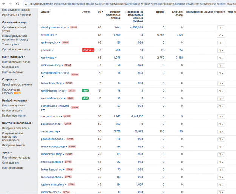Image resolution: width=236 pixels, height=194 pixels.
Task: Open dofollow links value 4,868,048
Action: tap(136, 27)
